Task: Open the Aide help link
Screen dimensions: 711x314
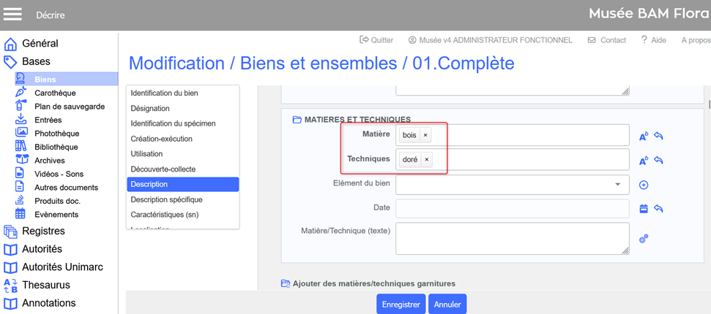Action: (x=653, y=40)
